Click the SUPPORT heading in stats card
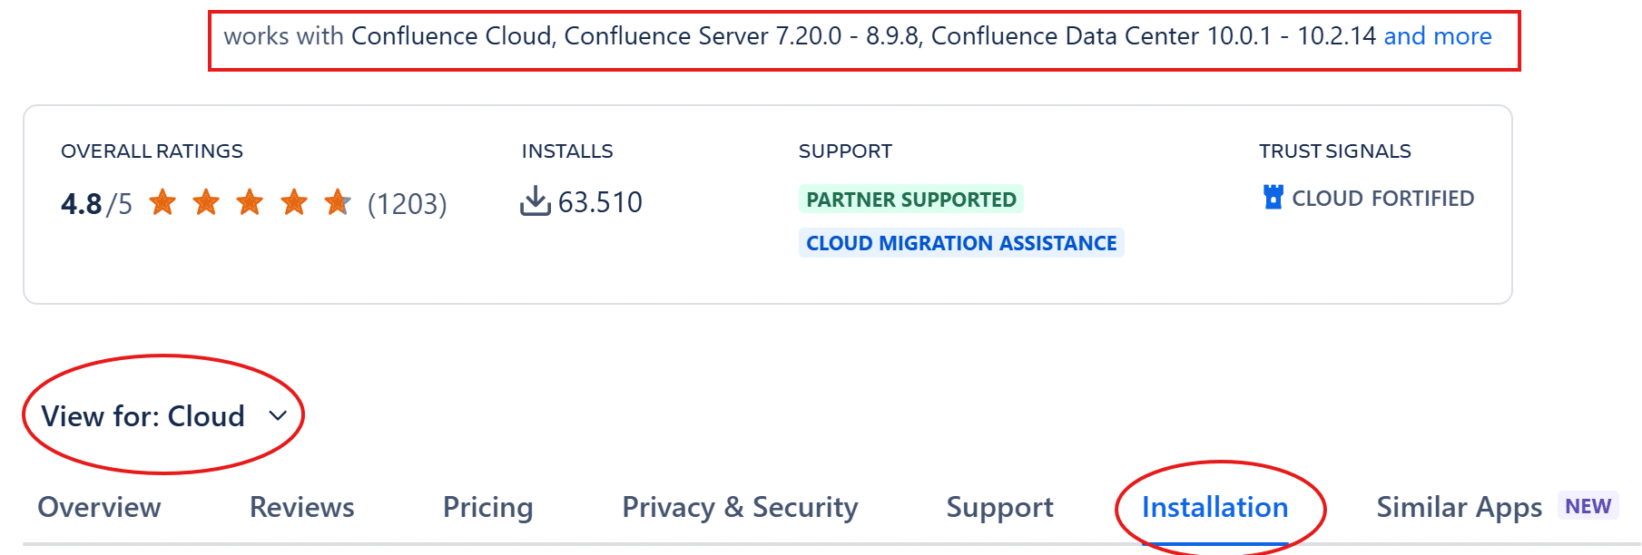1642x555 pixels. 845,151
